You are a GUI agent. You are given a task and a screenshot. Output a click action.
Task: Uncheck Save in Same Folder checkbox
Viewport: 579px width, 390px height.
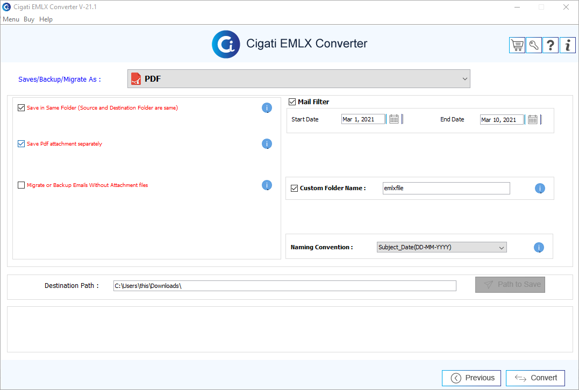coord(21,108)
